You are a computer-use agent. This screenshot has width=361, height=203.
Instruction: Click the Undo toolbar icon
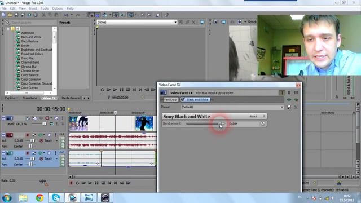[x=66, y=15]
